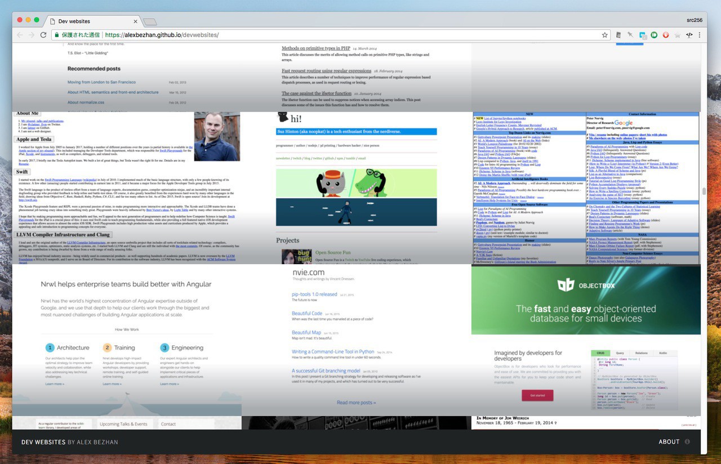The width and height of the screenshot is (721, 464).
Task: Click 'Methods on primitive types in PHP'
Action: coord(315,48)
